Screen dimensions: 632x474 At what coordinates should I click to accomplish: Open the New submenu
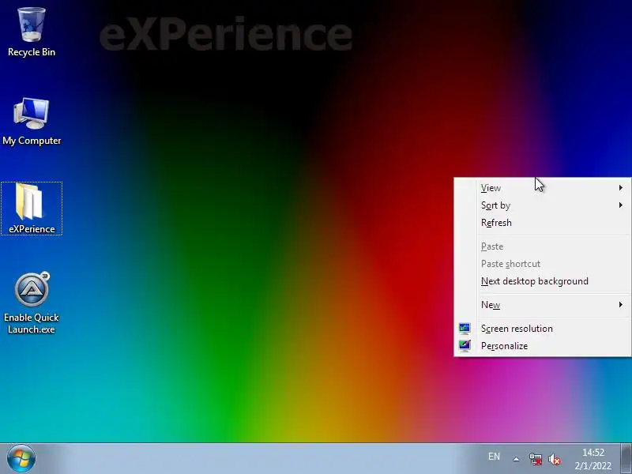pyautogui.click(x=543, y=305)
